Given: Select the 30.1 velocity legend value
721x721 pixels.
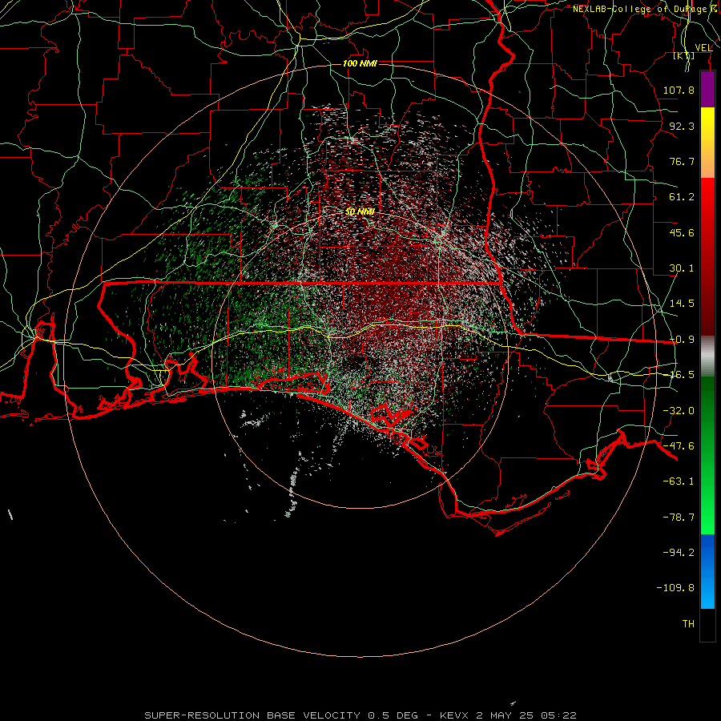Looking at the screenshot, I should pos(682,268).
